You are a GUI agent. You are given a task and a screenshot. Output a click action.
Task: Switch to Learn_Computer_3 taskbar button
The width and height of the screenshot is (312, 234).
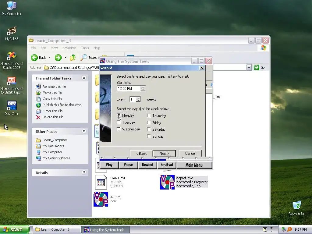(x=56, y=230)
